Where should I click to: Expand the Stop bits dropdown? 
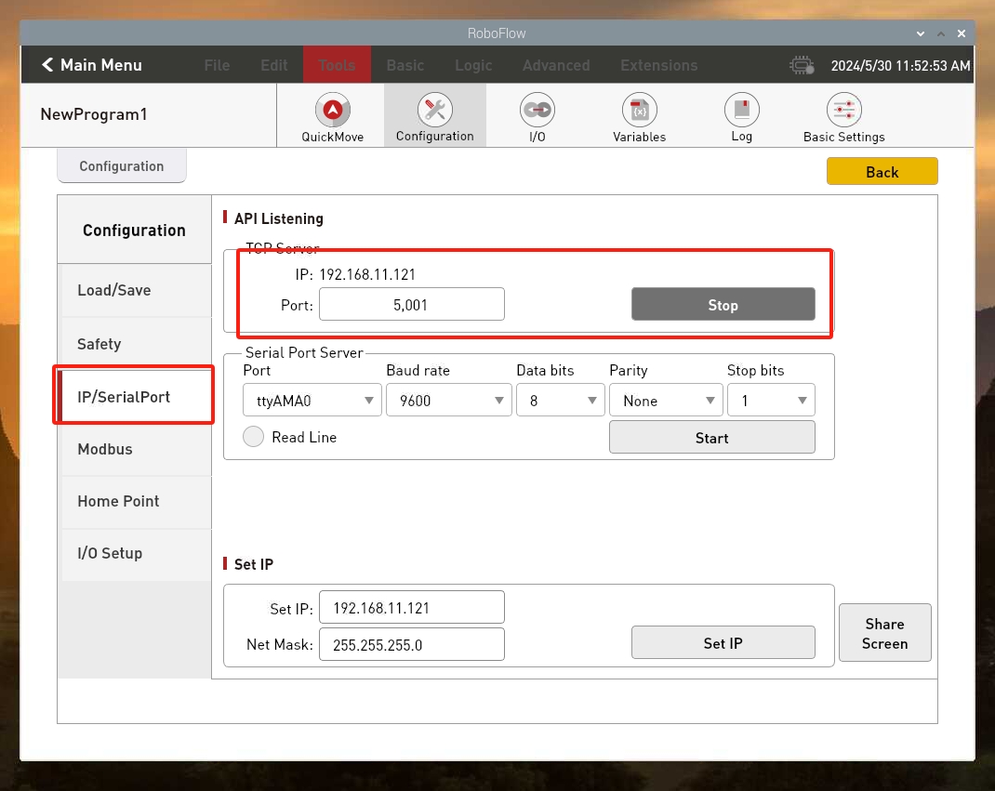tap(772, 401)
